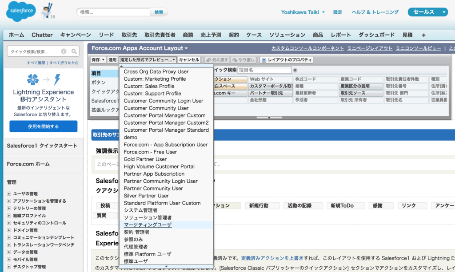Expand the ドメイン管理 node
The width and height of the screenshot is (455, 272).
pos(9,230)
